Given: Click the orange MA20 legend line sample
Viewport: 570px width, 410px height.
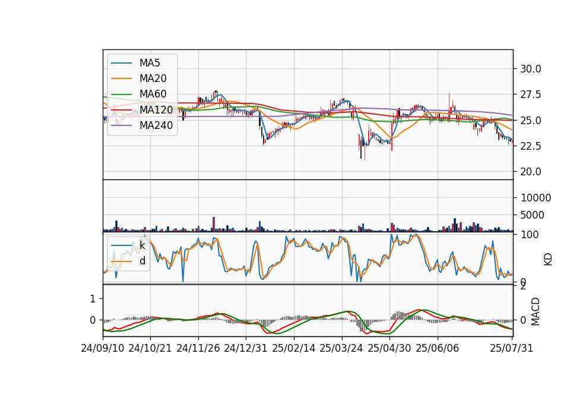Looking at the screenshot, I should (121, 78).
